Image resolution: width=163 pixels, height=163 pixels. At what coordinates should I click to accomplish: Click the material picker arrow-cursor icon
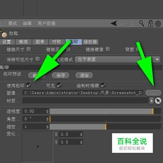[158, 101]
